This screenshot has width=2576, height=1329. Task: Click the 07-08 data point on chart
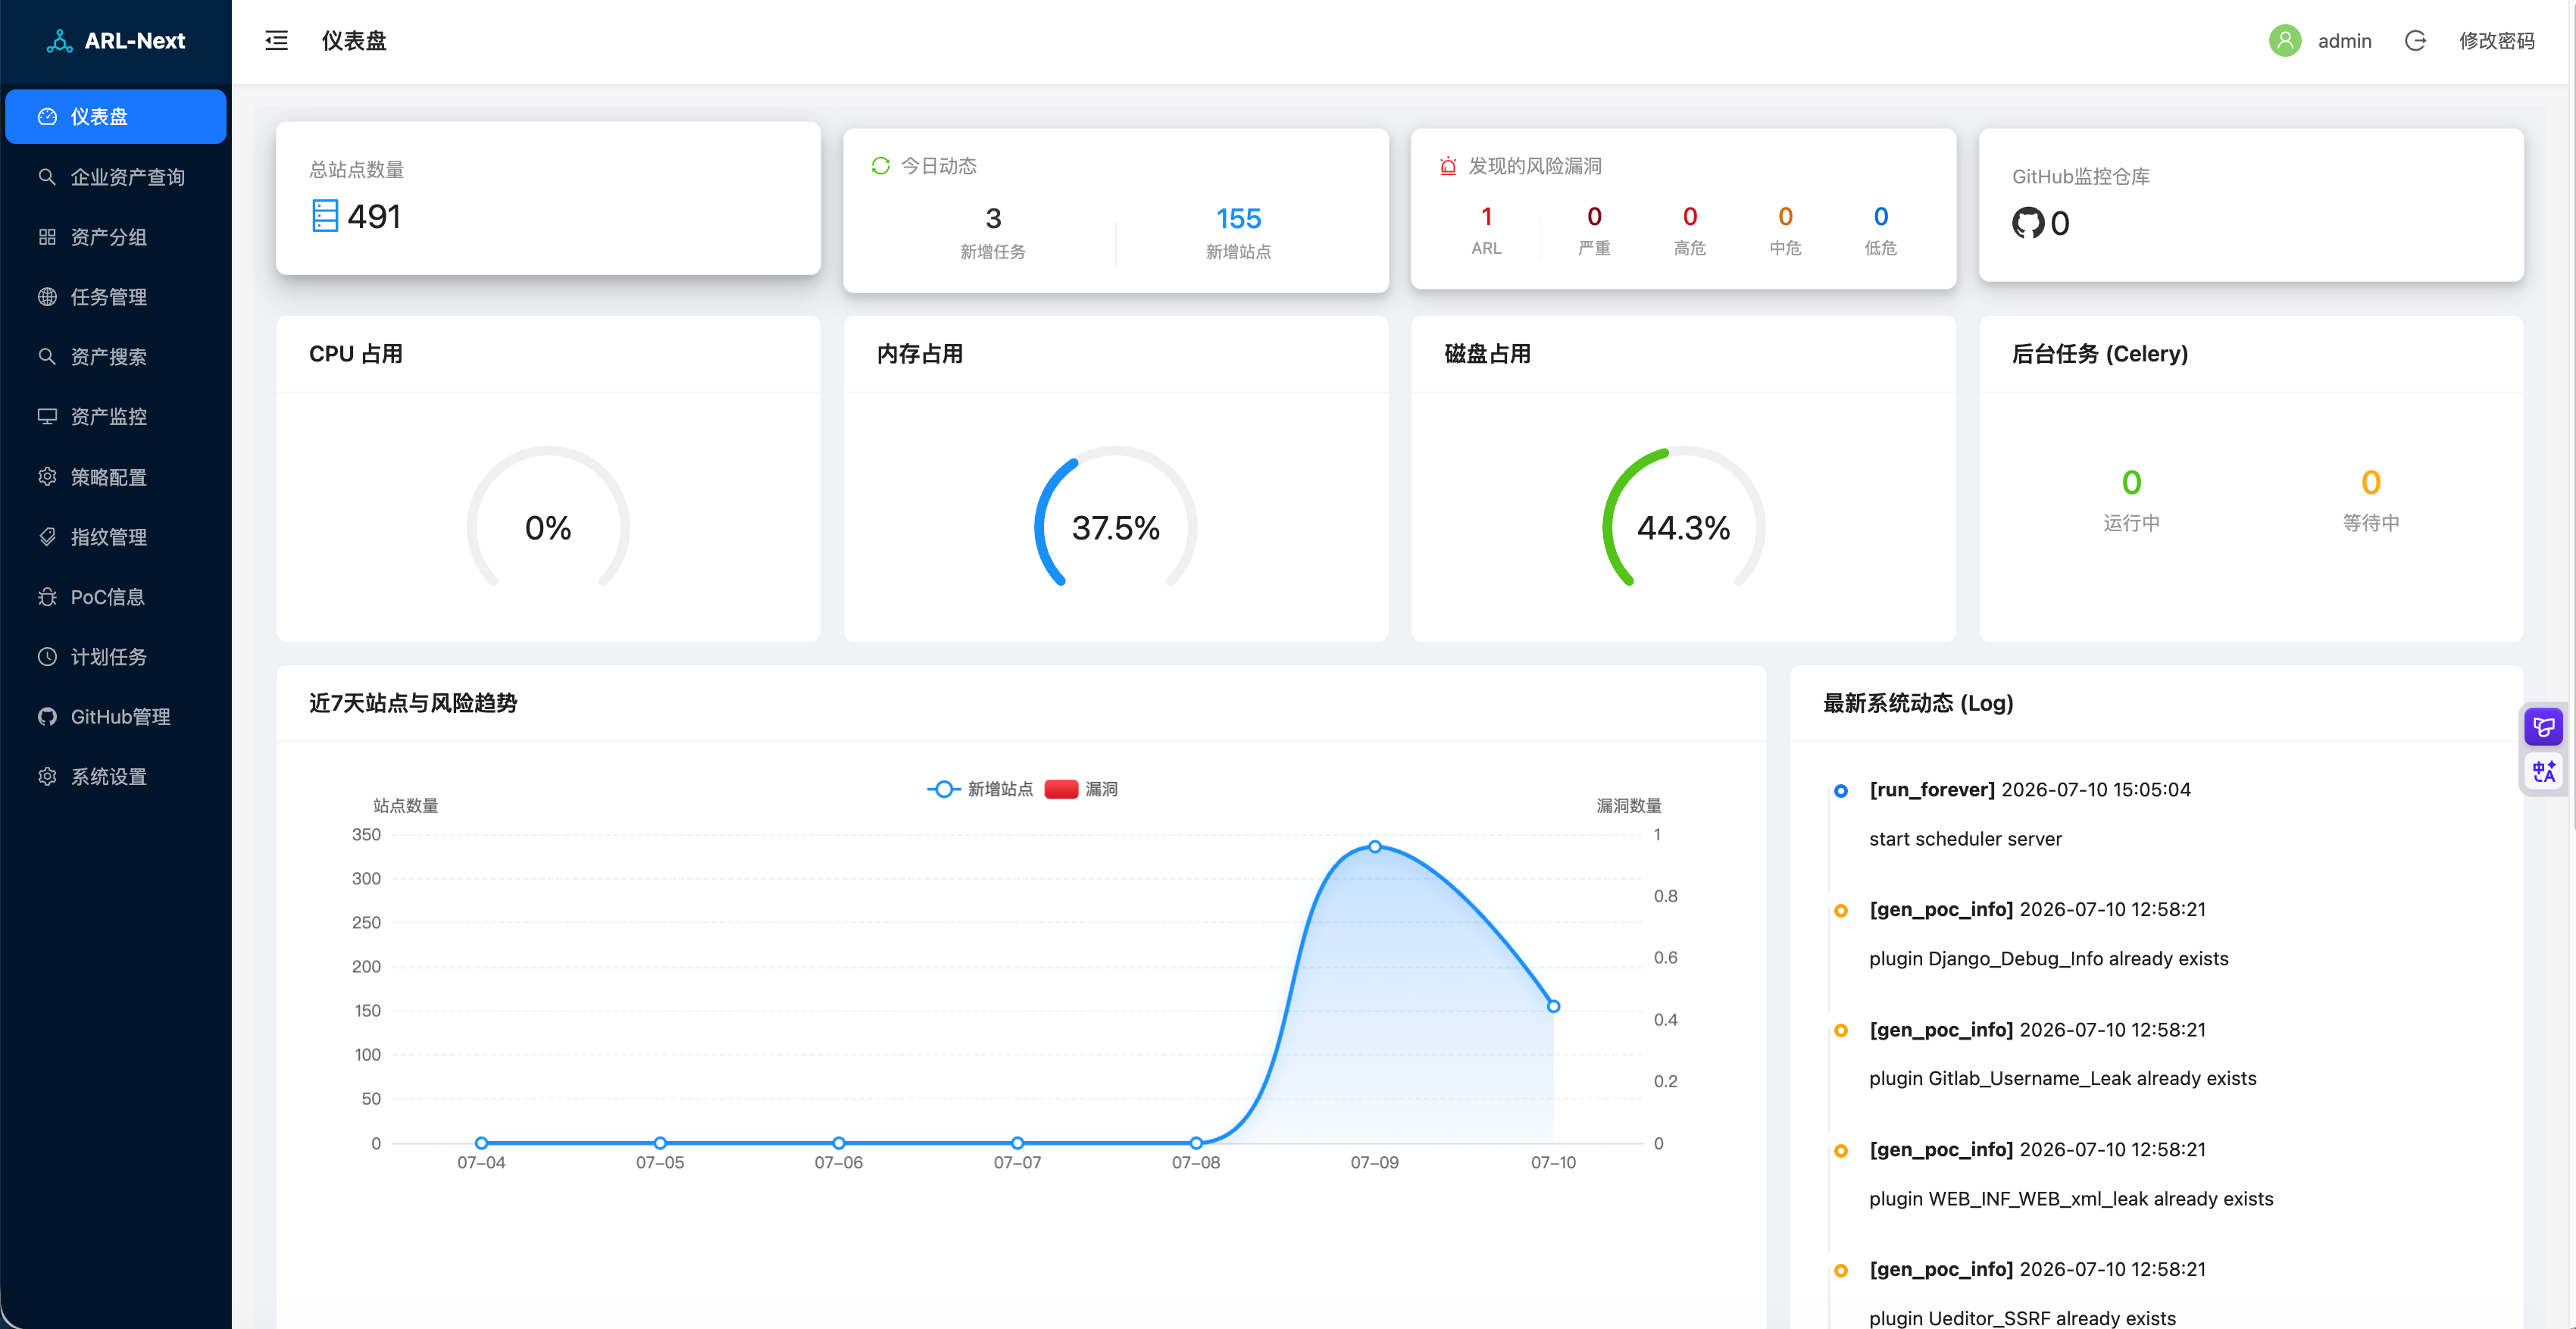(x=1196, y=1143)
